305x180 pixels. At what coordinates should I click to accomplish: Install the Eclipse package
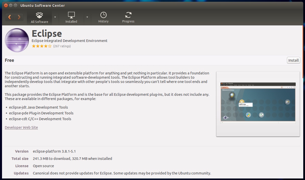point(293,60)
